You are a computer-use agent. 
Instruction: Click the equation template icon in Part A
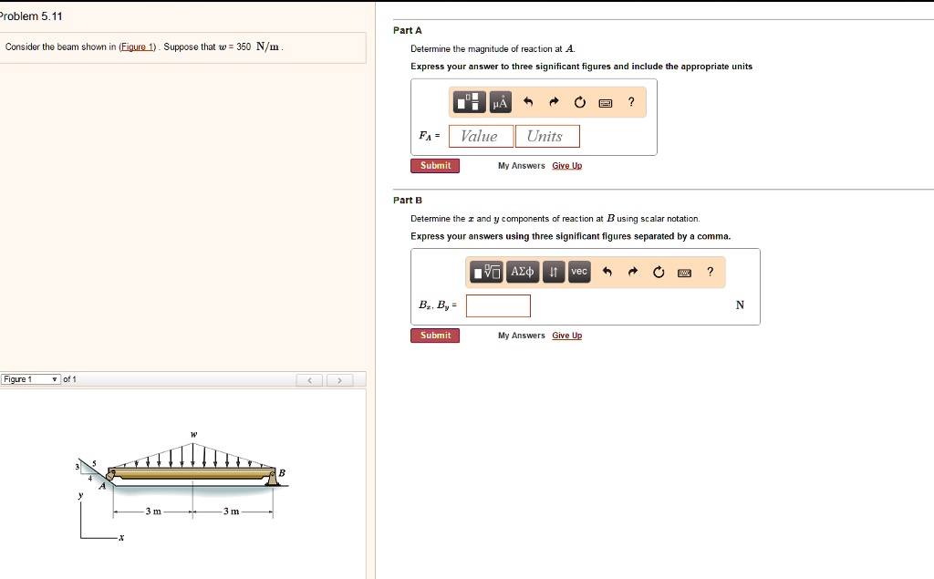[x=468, y=102]
